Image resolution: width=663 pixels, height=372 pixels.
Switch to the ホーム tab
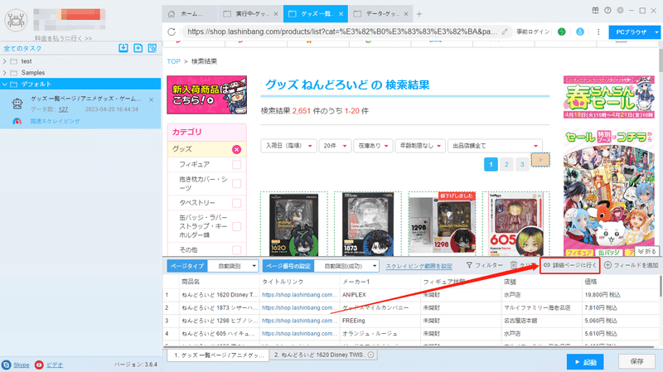[190, 14]
